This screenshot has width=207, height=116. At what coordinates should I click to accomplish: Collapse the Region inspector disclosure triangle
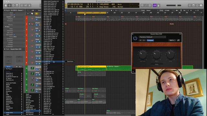pyautogui.click(x=5, y=10)
